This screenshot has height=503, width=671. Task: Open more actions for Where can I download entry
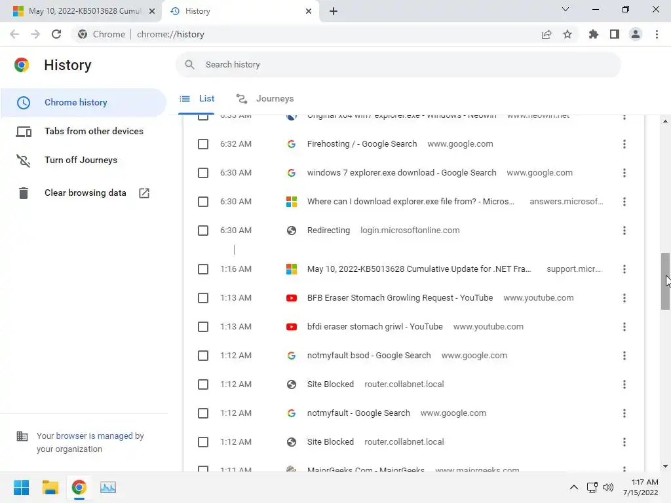point(624,202)
